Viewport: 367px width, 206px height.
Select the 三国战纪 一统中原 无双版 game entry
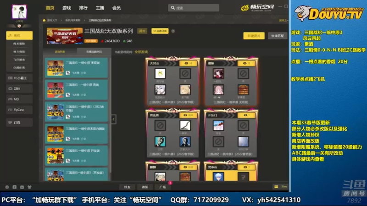[x=76, y=68]
